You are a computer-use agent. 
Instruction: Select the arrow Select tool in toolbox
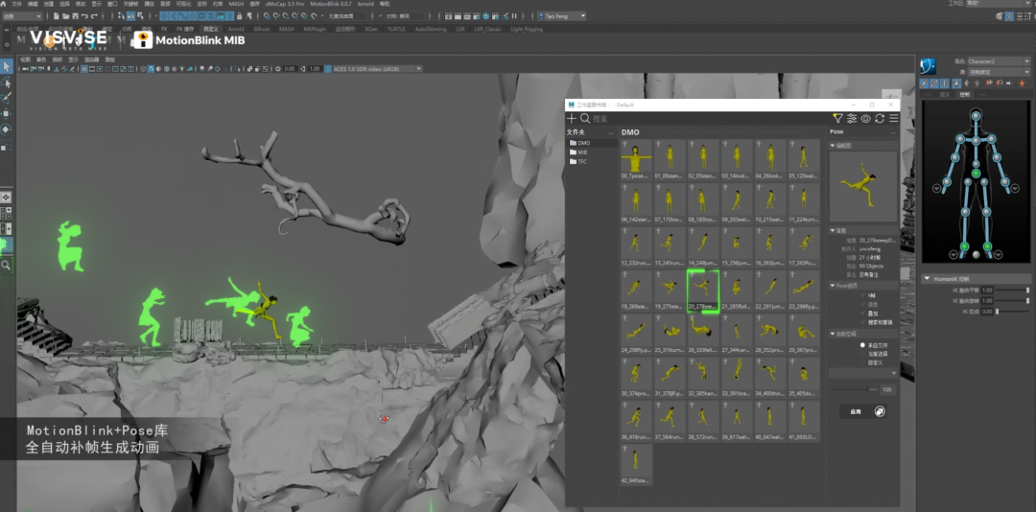[x=6, y=66]
